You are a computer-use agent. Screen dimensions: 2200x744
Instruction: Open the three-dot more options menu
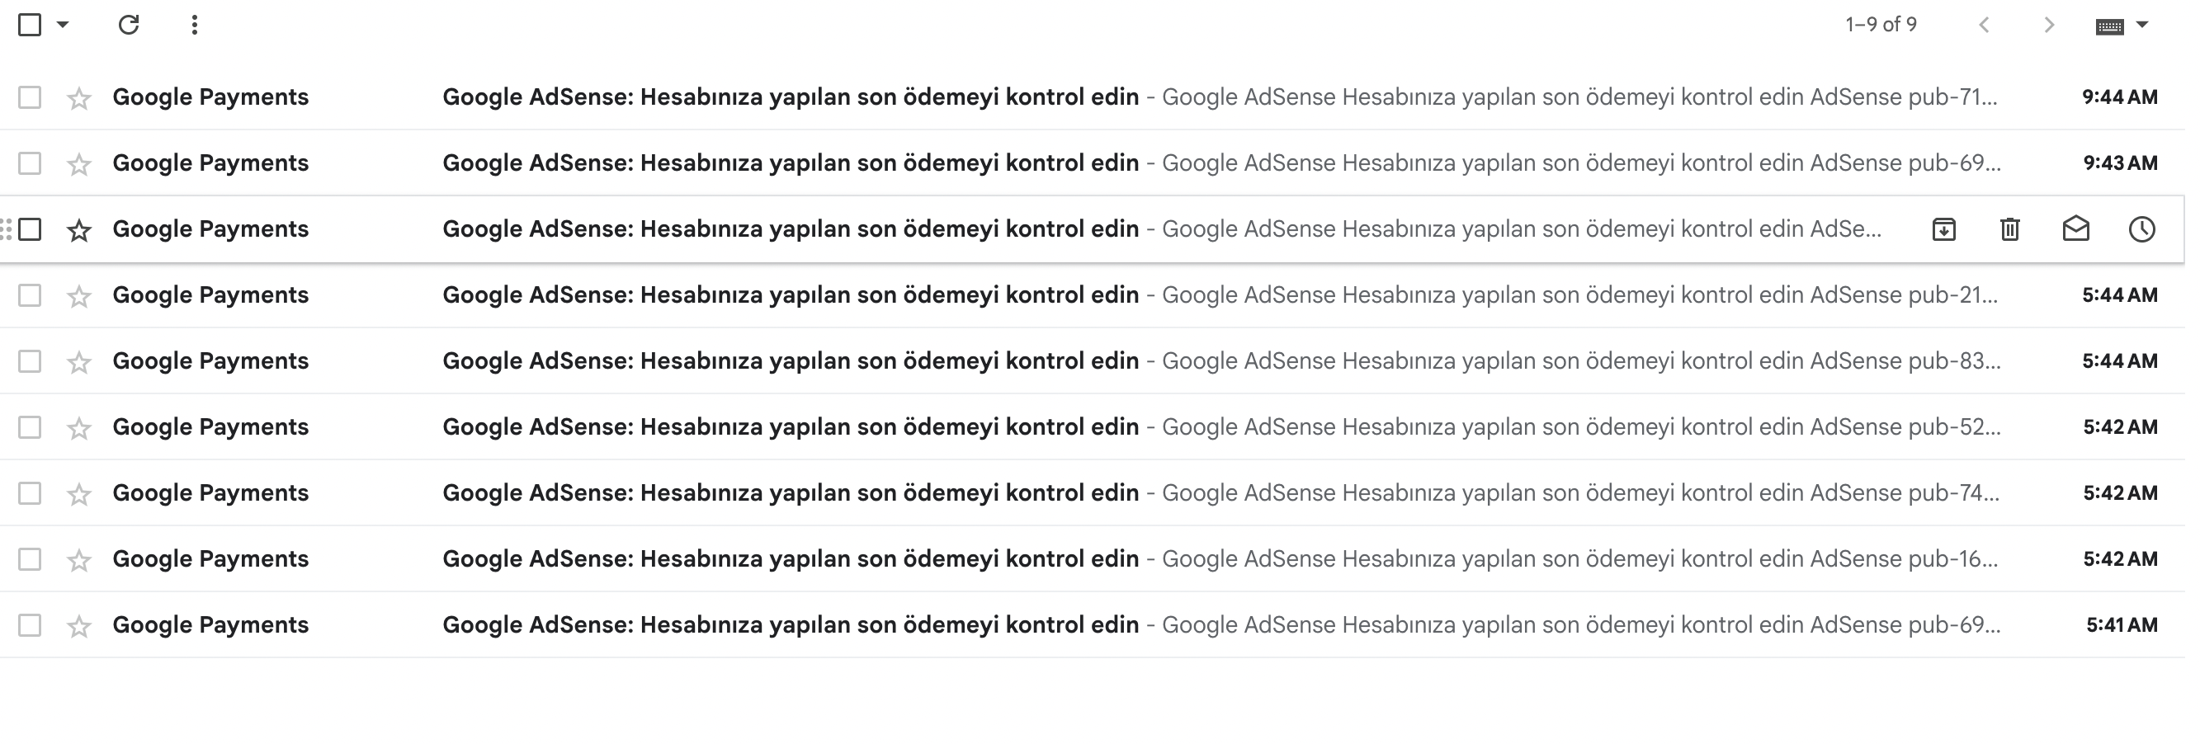tap(195, 25)
